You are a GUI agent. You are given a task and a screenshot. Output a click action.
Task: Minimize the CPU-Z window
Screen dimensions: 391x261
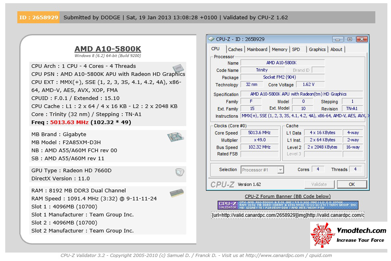[x=337, y=39]
